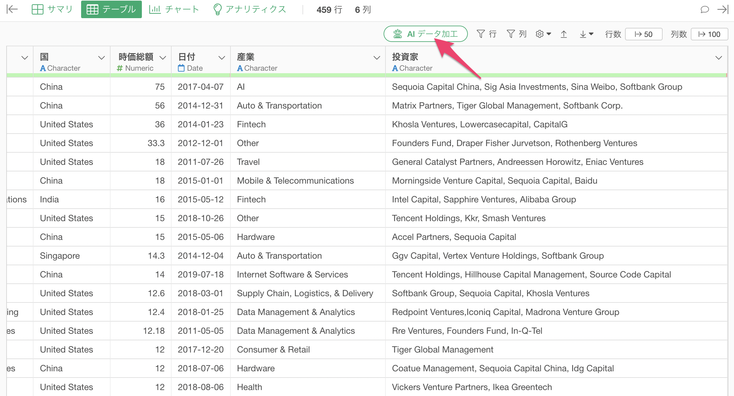Select the Singapore country cell
734x396 pixels.
point(72,256)
